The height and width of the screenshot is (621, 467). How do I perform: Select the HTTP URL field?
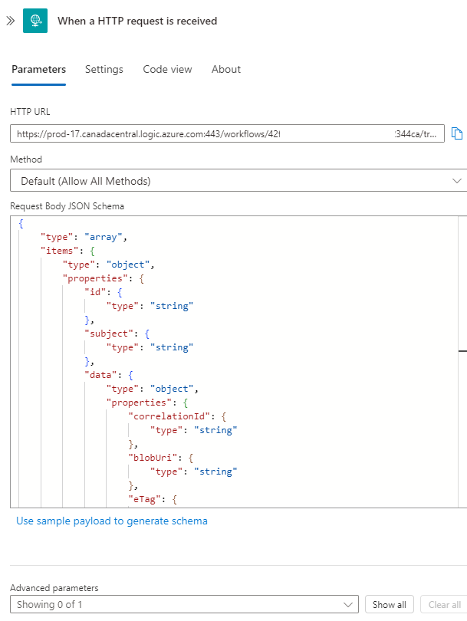[227, 134]
